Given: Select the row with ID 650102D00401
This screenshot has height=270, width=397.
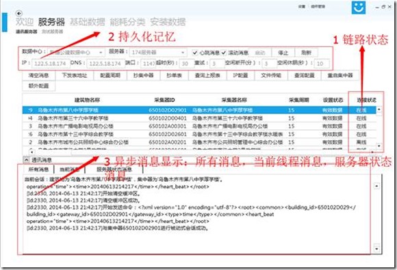Looking at the screenshot, I should 199,118.
